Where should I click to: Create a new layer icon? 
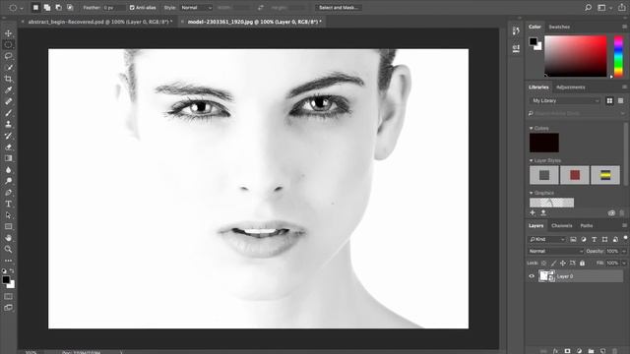(x=602, y=351)
